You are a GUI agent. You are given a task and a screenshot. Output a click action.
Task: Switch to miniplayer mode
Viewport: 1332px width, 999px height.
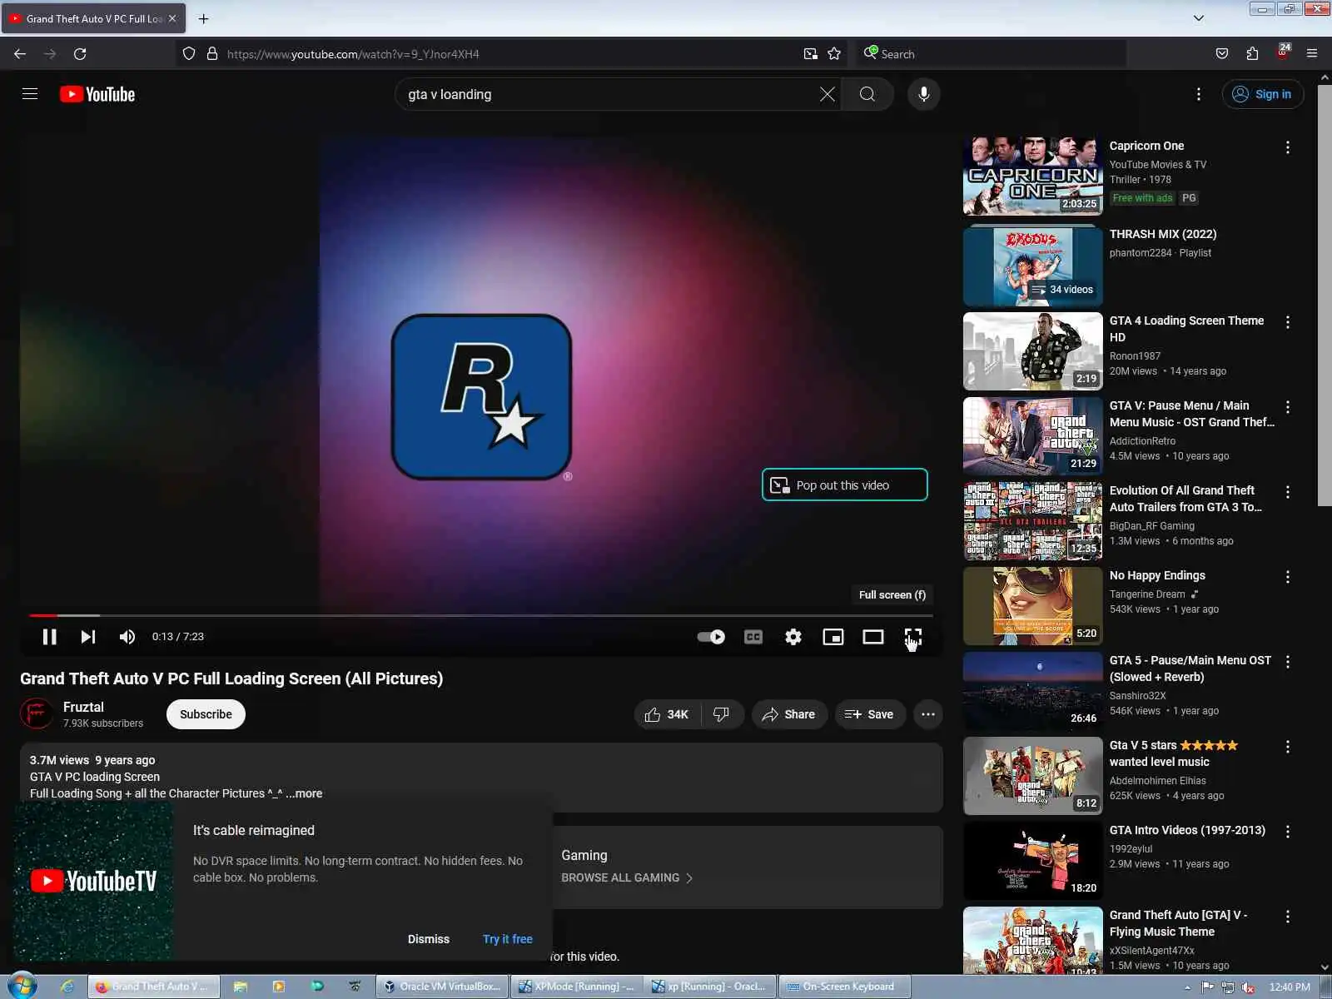[x=833, y=637]
